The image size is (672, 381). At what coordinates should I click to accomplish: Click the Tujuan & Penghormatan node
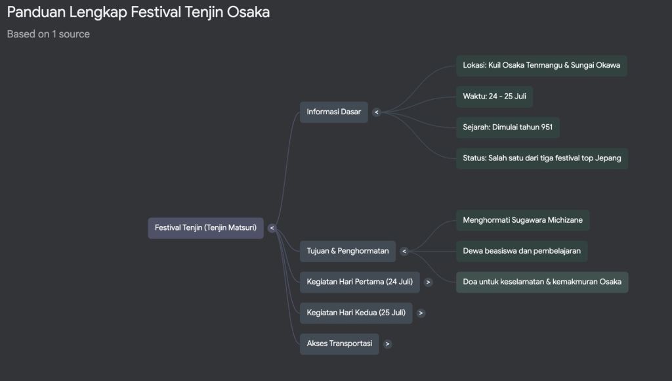click(347, 251)
